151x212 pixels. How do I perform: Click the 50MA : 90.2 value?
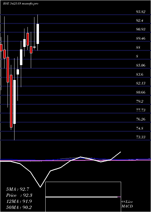point(19,207)
